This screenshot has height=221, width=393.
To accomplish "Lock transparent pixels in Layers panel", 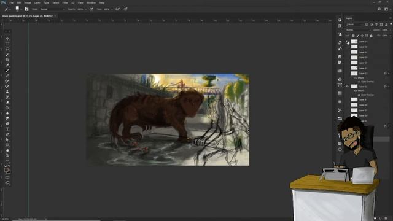I will [x=353, y=36].
